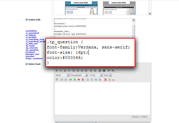Click the #logo_container selector link
The image size is (179, 123).
(34, 59)
